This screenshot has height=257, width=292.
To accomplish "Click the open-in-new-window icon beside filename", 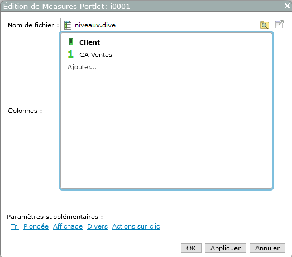I will pyautogui.click(x=279, y=25).
